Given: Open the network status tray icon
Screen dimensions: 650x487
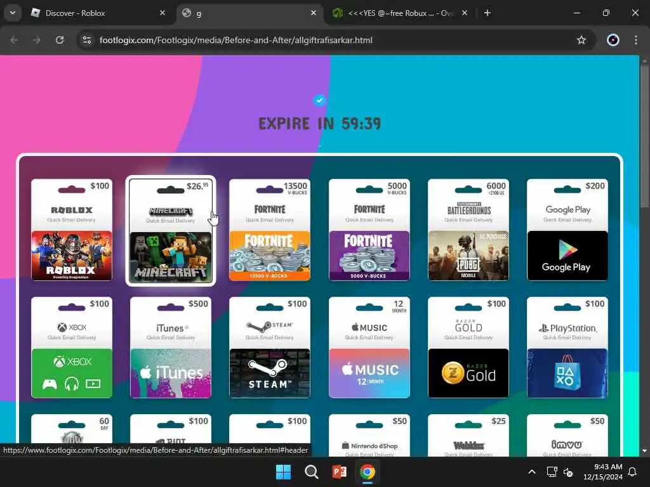Looking at the screenshot, I should 552,472.
